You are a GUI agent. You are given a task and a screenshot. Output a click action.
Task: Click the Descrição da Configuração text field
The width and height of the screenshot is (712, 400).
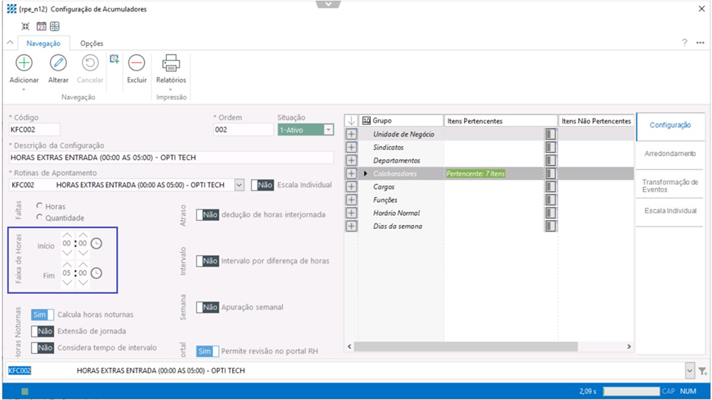(x=171, y=158)
